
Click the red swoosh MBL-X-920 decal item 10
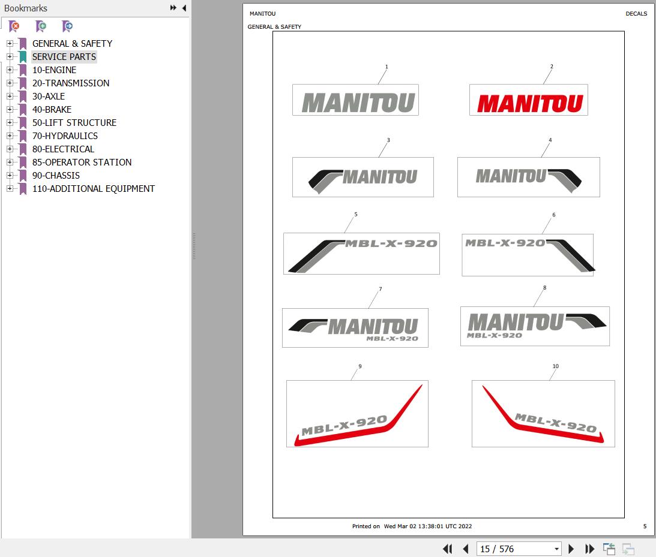coord(543,414)
